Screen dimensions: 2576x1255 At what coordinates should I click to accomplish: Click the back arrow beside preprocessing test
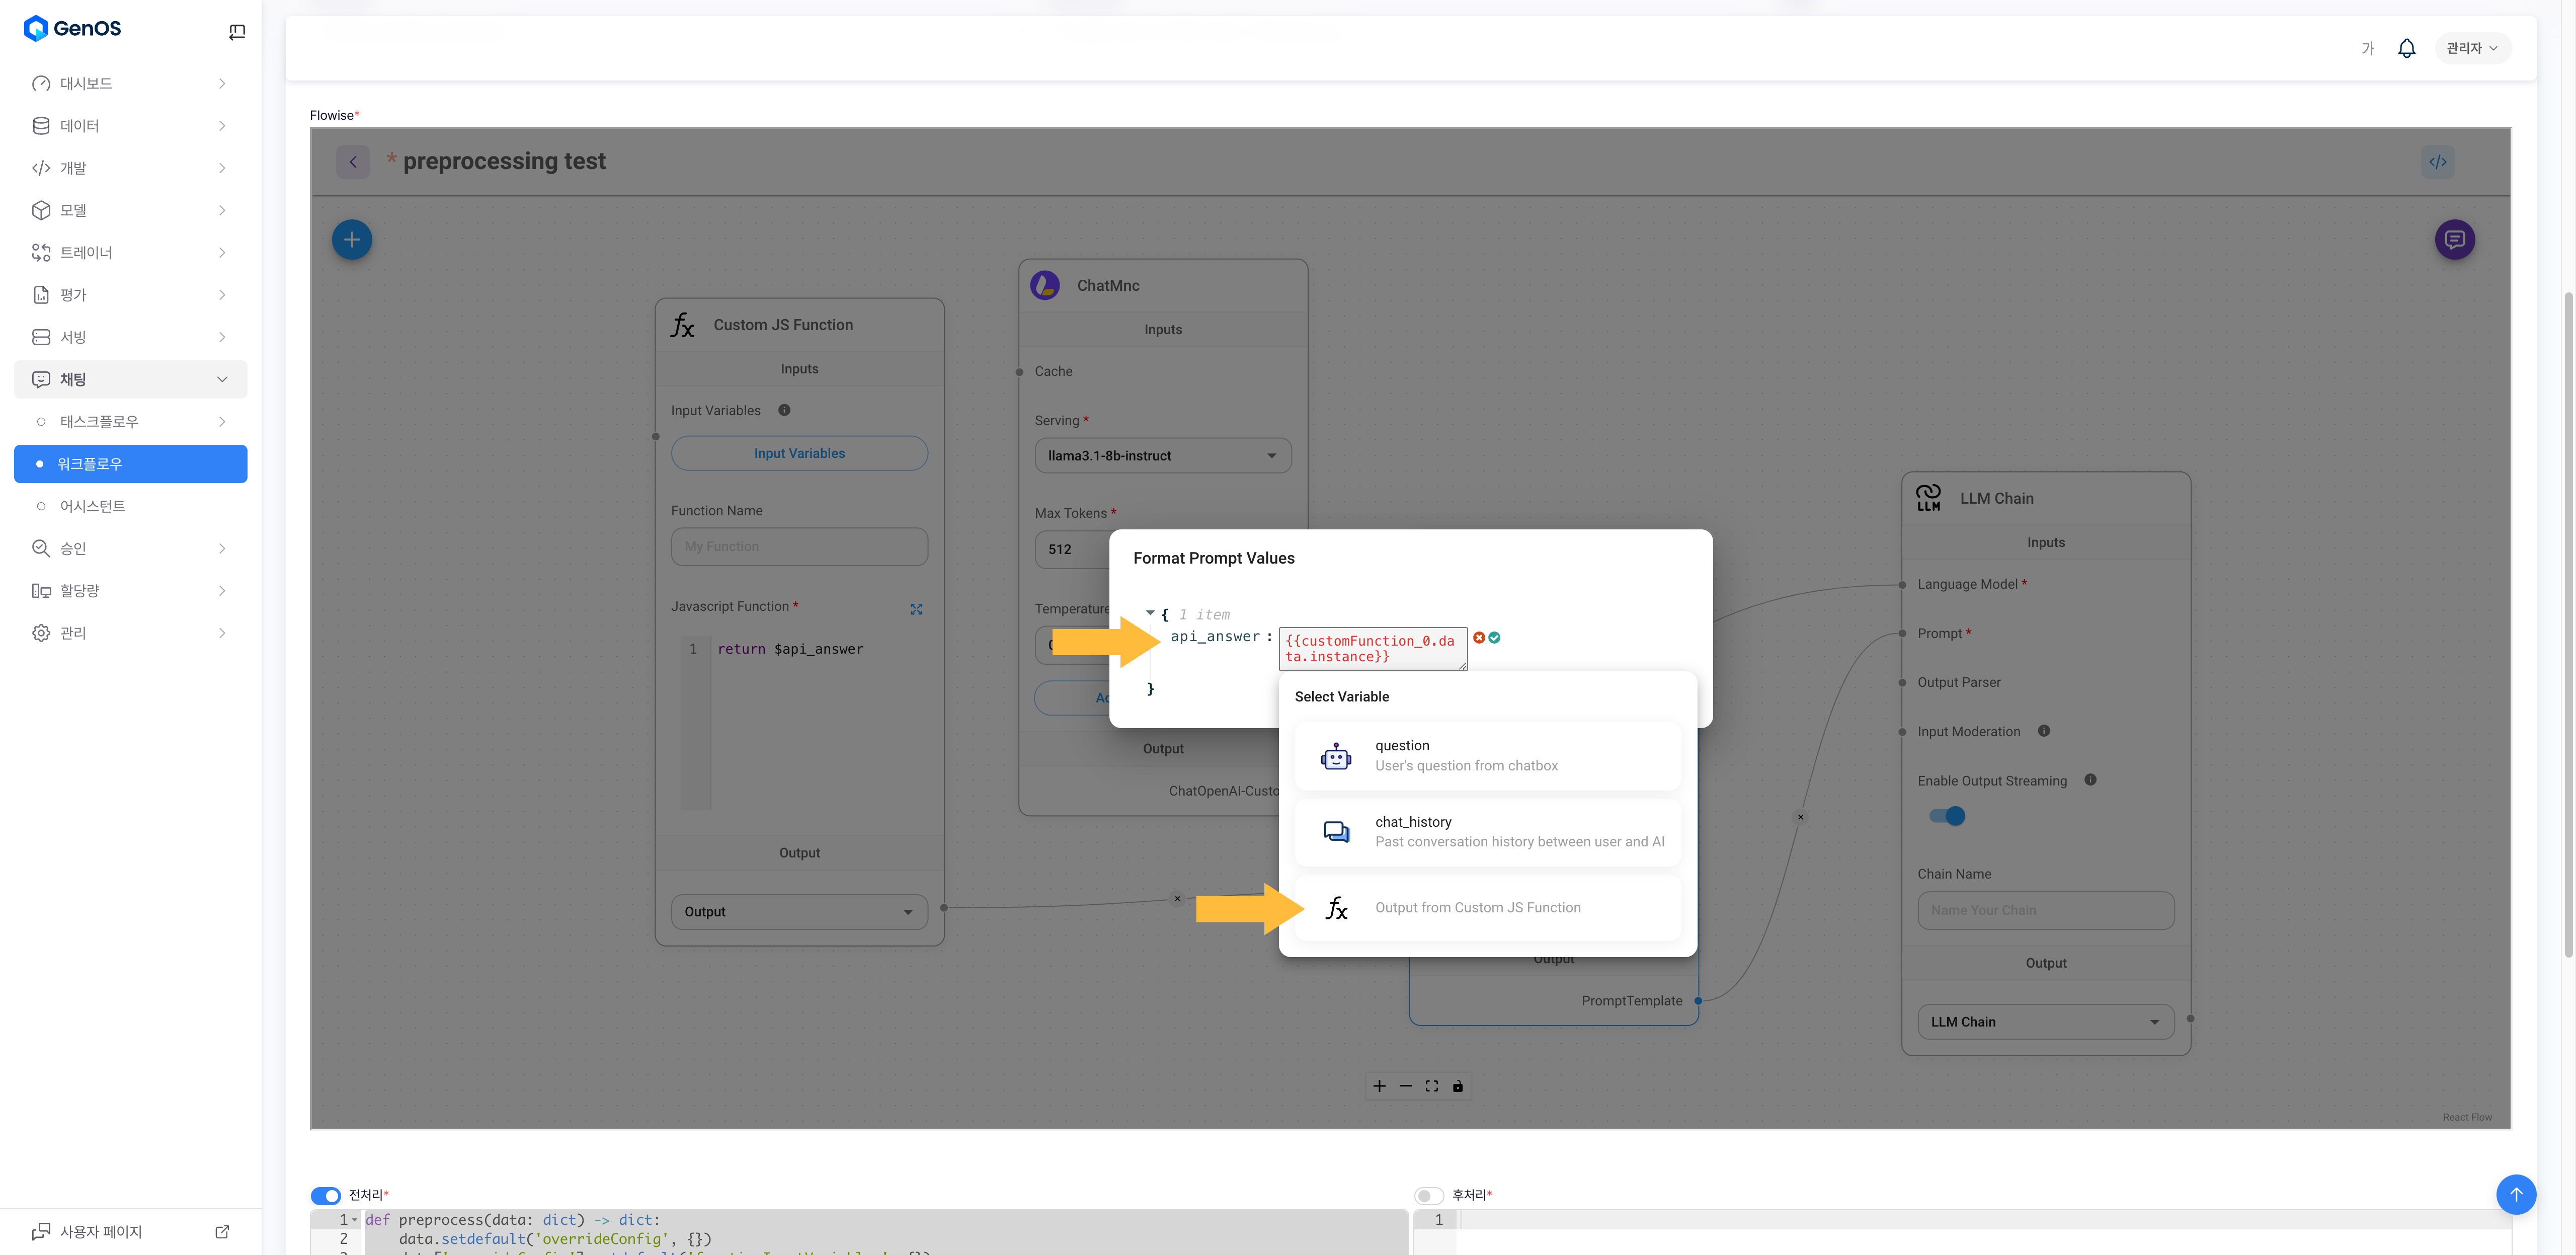(x=353, y=162)
